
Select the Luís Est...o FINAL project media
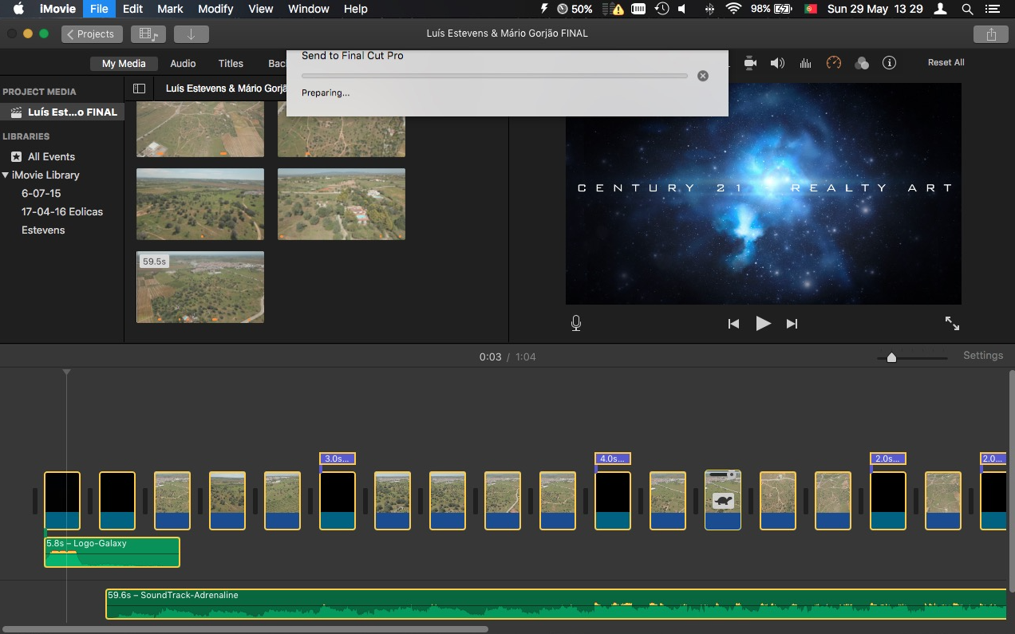(62, 112)
